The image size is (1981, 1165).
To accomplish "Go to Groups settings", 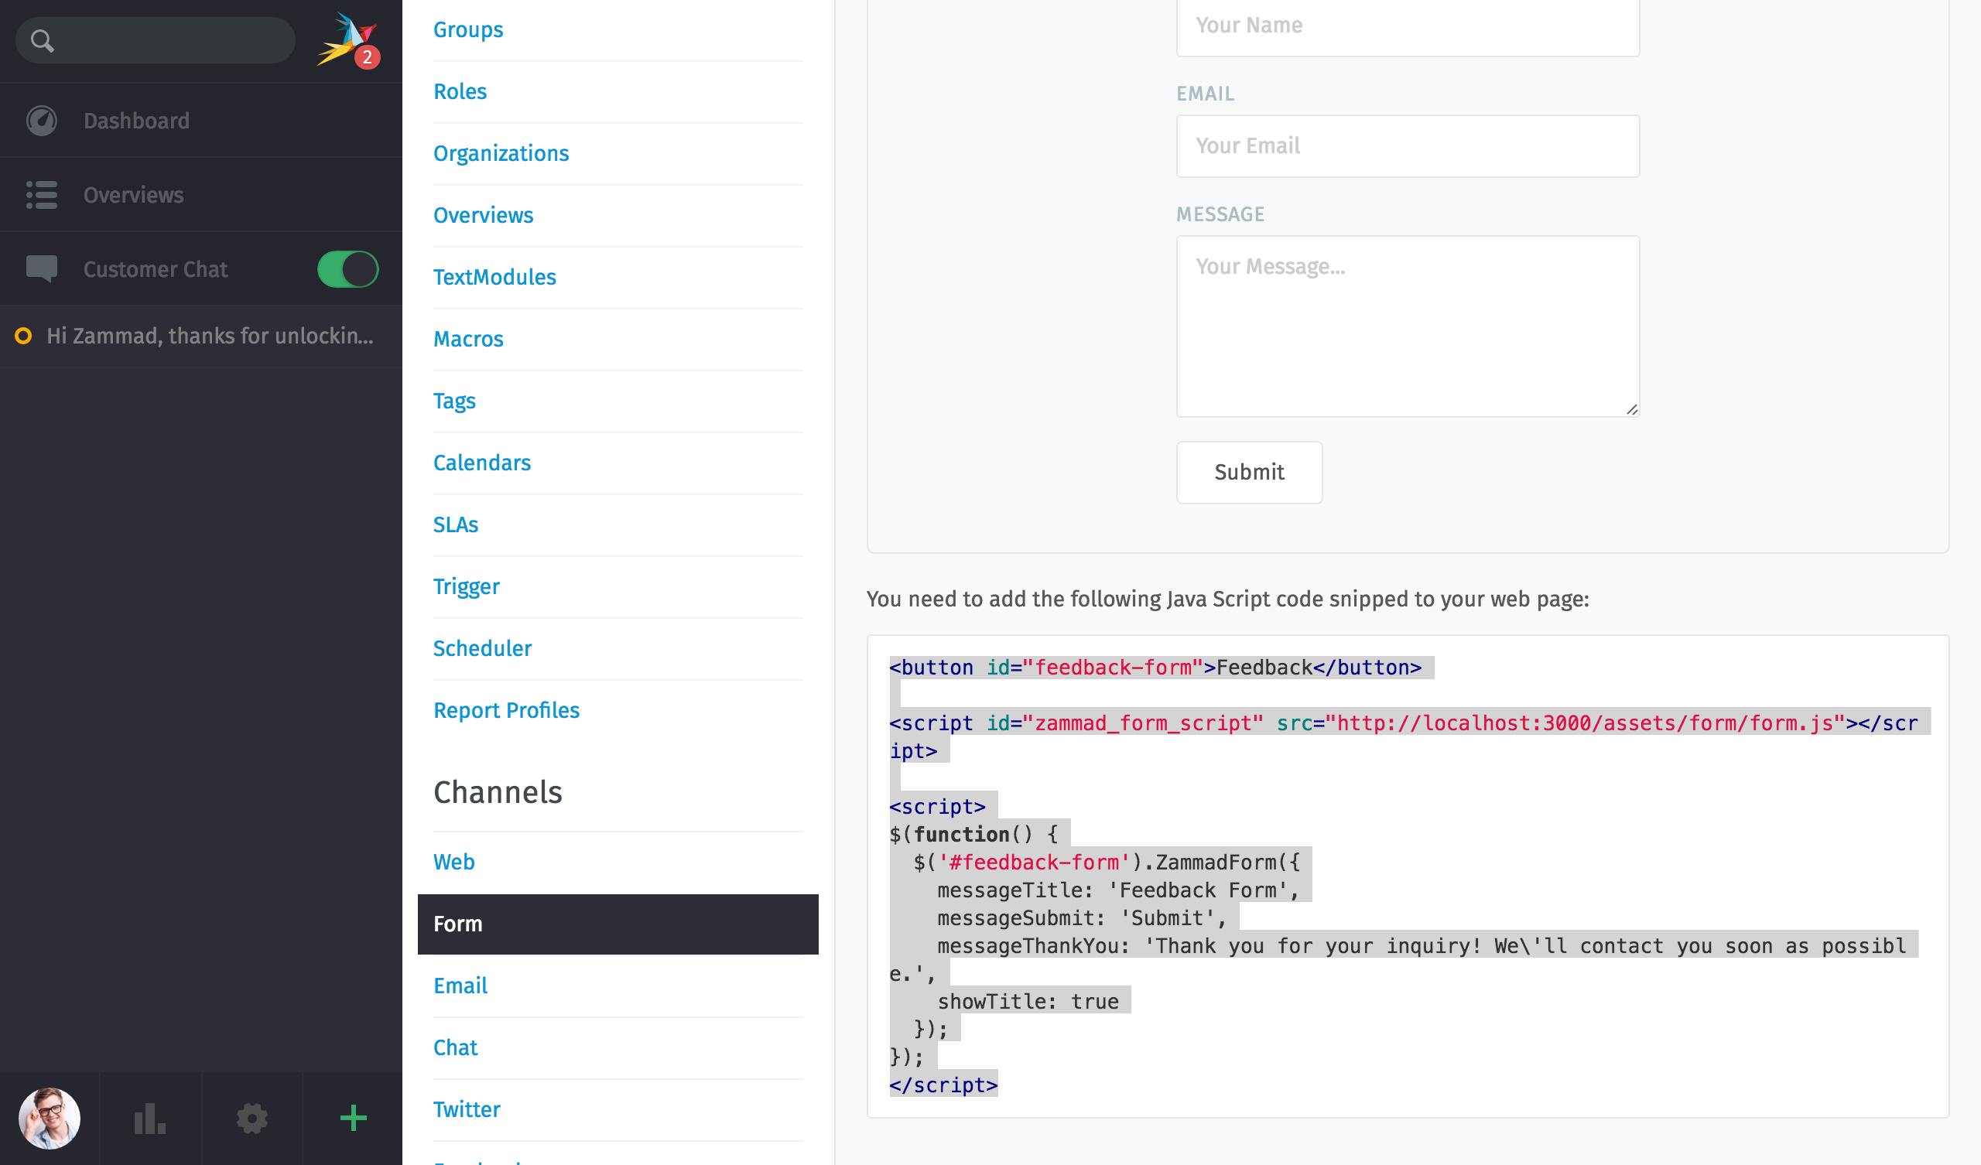I will pyautogui.click(x=467, y=29).
